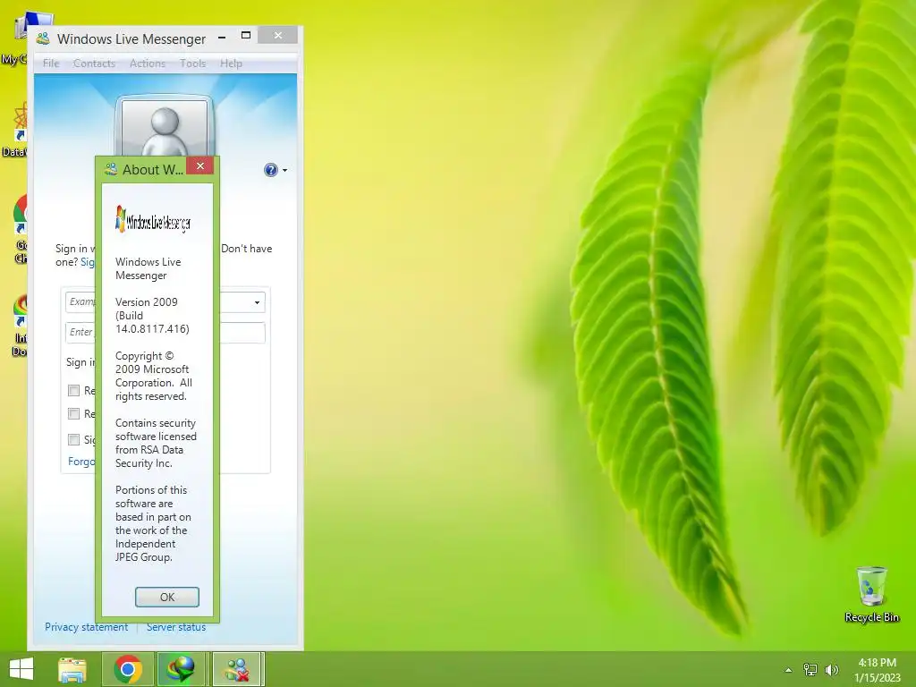Toggle the first Remember checkbox

(73, 390)
